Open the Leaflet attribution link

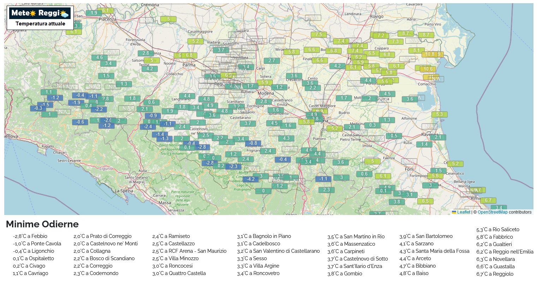pos(463,212)
